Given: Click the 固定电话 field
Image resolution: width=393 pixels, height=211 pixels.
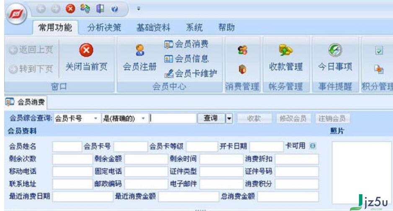Looking at the screenshot, I should [x=146, y=172].
